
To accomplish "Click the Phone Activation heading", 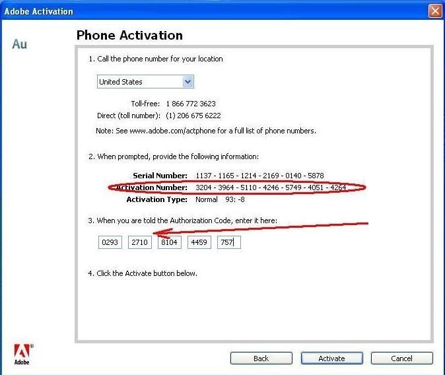I will click(129, 36).
